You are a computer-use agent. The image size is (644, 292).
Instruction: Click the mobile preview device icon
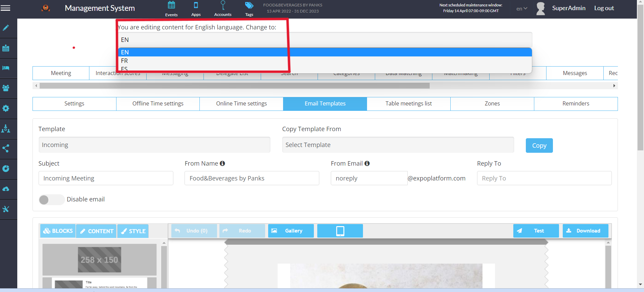[340, 231]
